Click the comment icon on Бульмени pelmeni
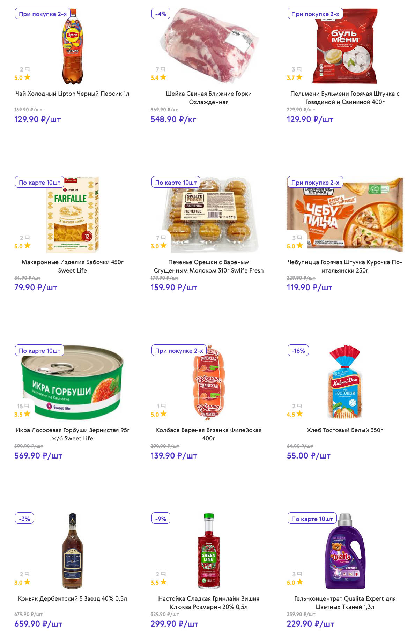 299,69
